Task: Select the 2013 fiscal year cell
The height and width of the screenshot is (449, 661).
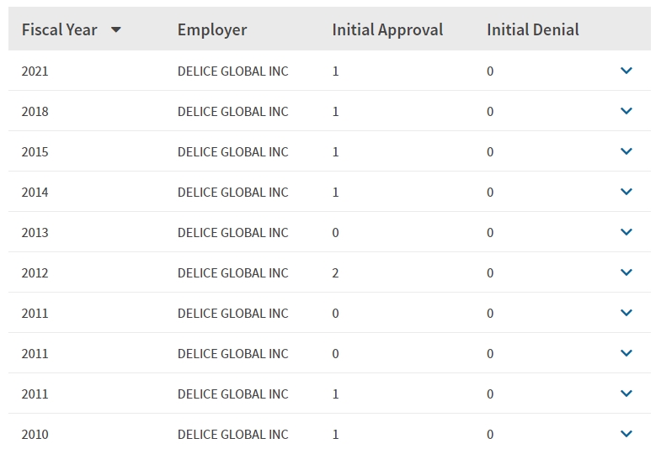Action: (35, 233)
